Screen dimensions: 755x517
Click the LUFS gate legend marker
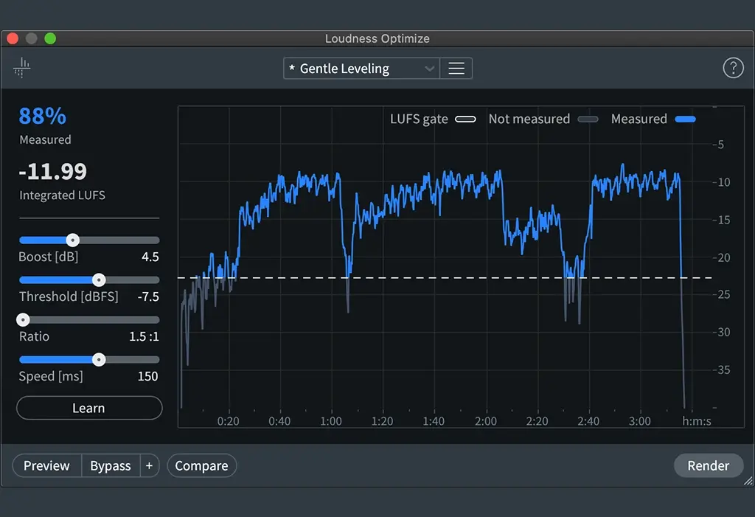(466, 119)
